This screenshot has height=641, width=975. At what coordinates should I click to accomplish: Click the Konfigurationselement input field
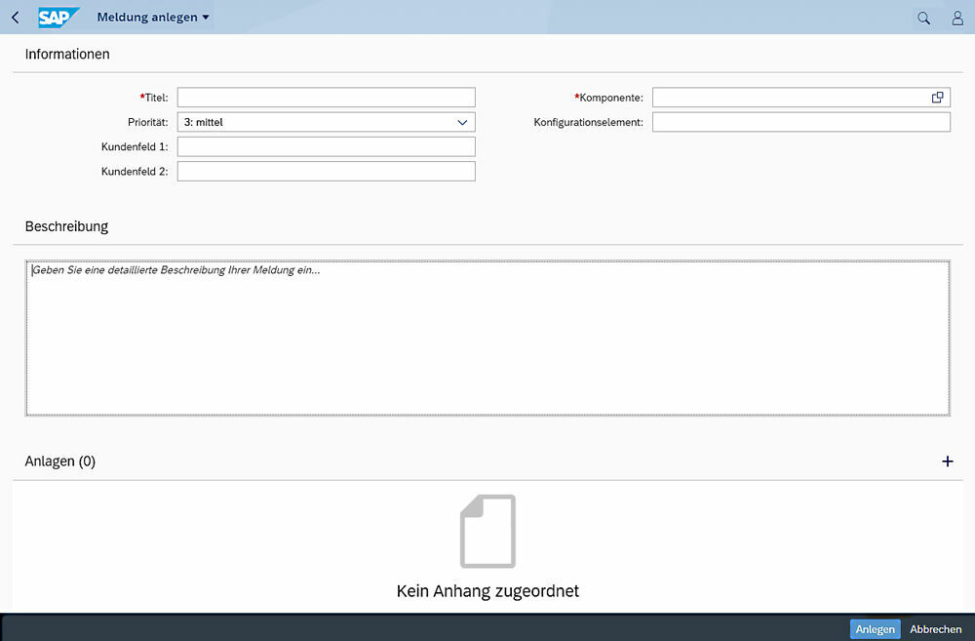[801, 121]
